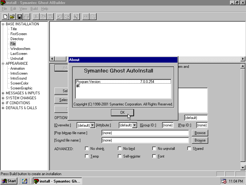Click the Print toolbar icon

[x=27, y=17]
